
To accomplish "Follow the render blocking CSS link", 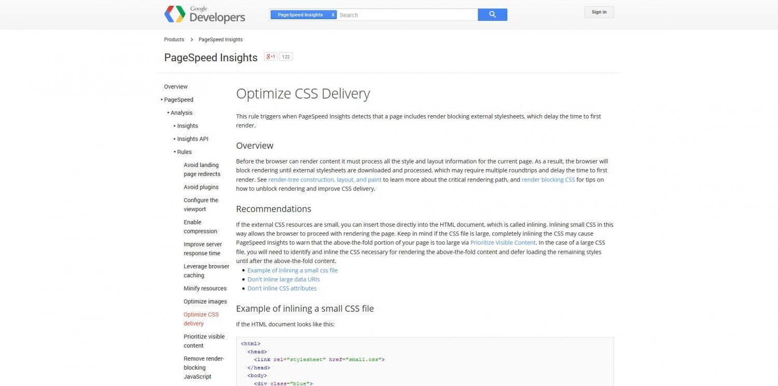I will (548, 180).
